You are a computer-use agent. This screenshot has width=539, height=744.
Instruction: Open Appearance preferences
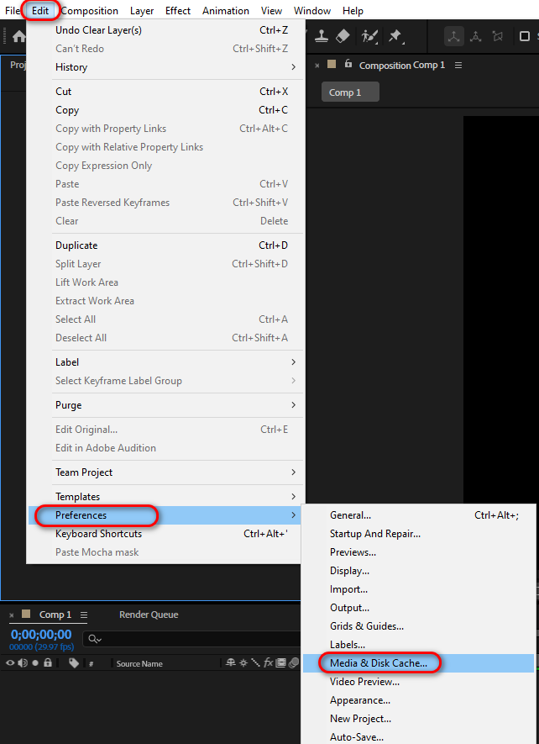coord(419,700)
